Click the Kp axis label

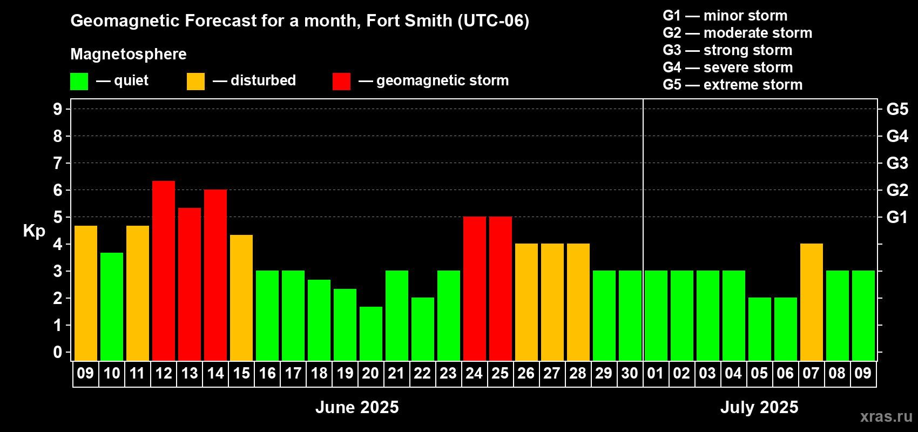coord(34,231)
